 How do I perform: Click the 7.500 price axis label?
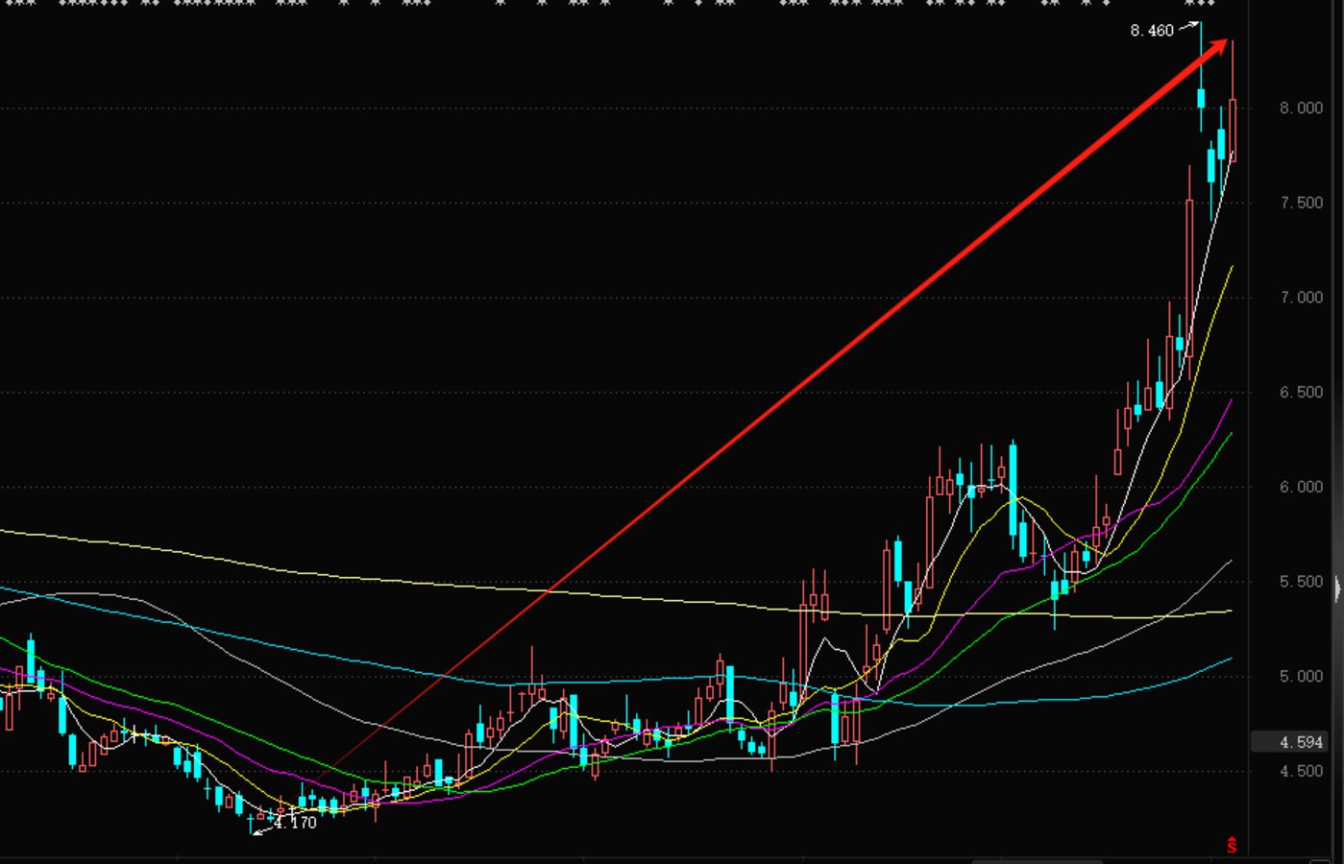coord(1301,203)
